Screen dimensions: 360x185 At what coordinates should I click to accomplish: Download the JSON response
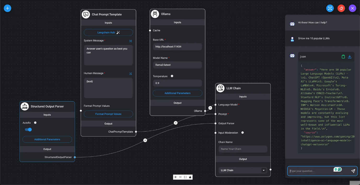point(350,57)
